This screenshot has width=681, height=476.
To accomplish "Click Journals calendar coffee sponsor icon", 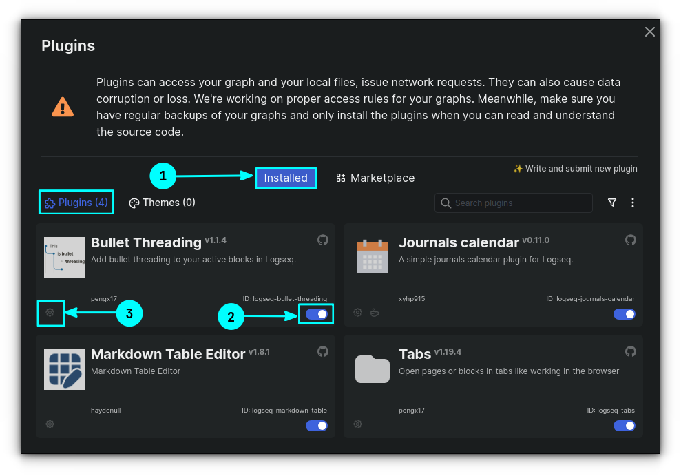I will pos(375,313).
